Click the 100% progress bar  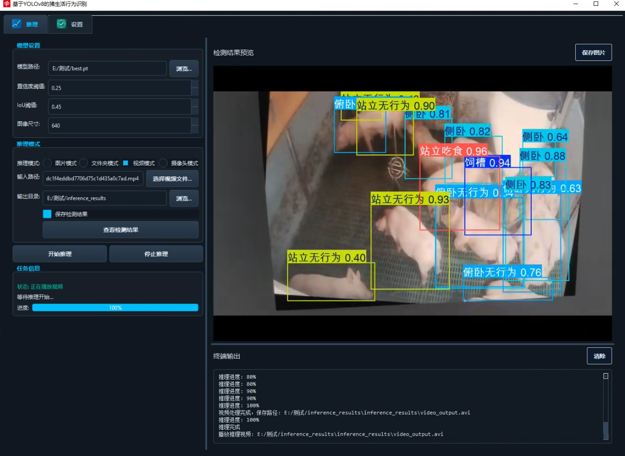pyautogui.click(x=115, y=307)
